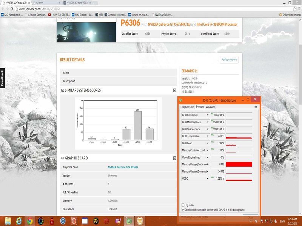Open the GPU Load sensor dropdown
302x226 pixels.
(x=208, y=143)
